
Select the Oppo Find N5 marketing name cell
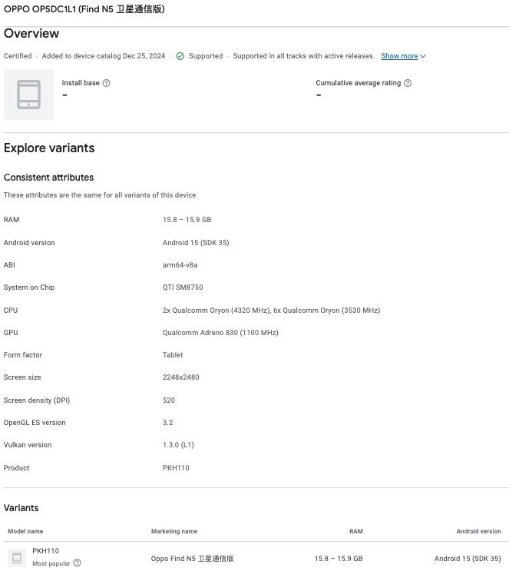[192, 559]
